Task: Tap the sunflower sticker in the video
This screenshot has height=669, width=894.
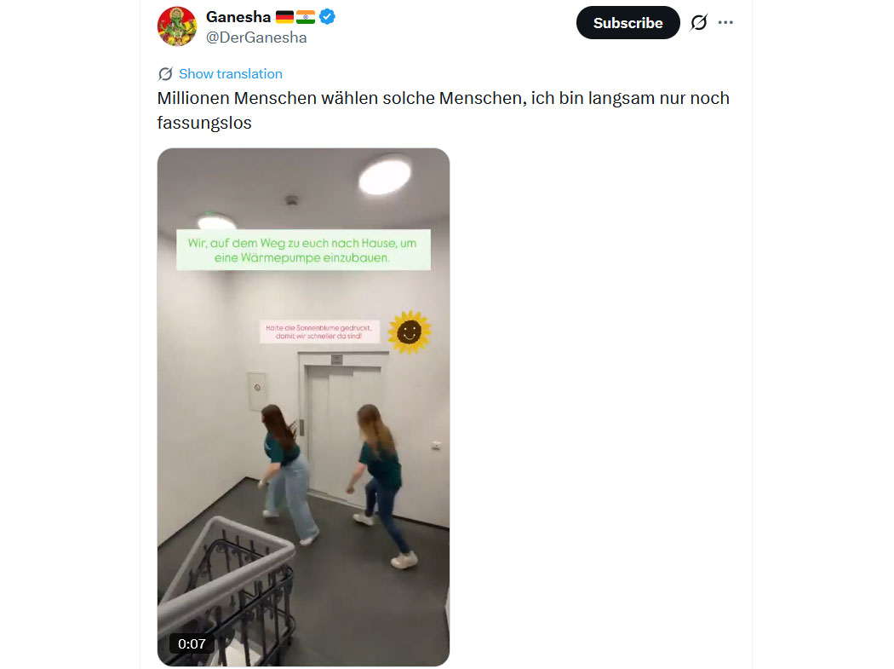Action: point(410,332)
